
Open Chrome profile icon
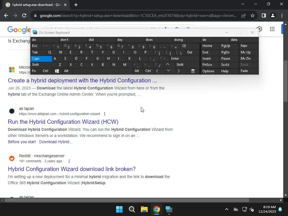tap(273, 16)
